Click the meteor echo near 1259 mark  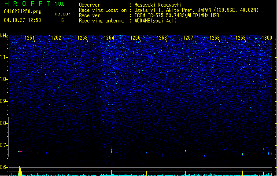pyautogui.click(x=243, y=154)
